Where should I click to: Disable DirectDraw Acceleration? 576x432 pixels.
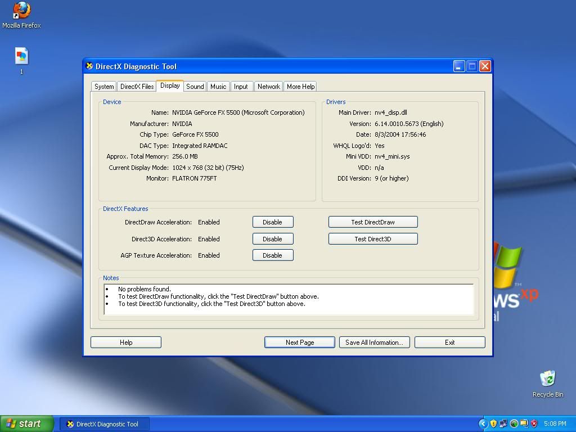pyautogui.click(x=273, y=222)
